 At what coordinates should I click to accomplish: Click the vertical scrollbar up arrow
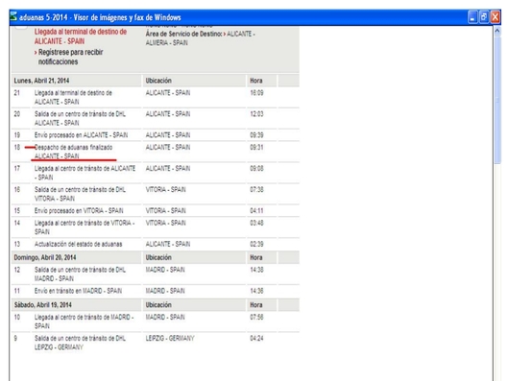click(497, 31)
